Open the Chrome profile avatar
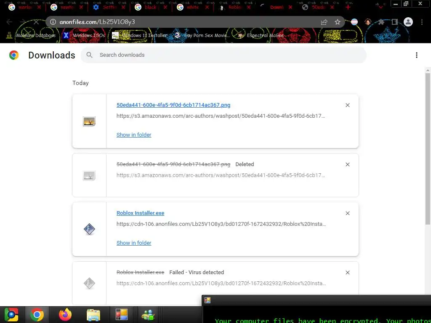Image resolution: width=431 pixels, height=323 pixels. coord(408,22)
